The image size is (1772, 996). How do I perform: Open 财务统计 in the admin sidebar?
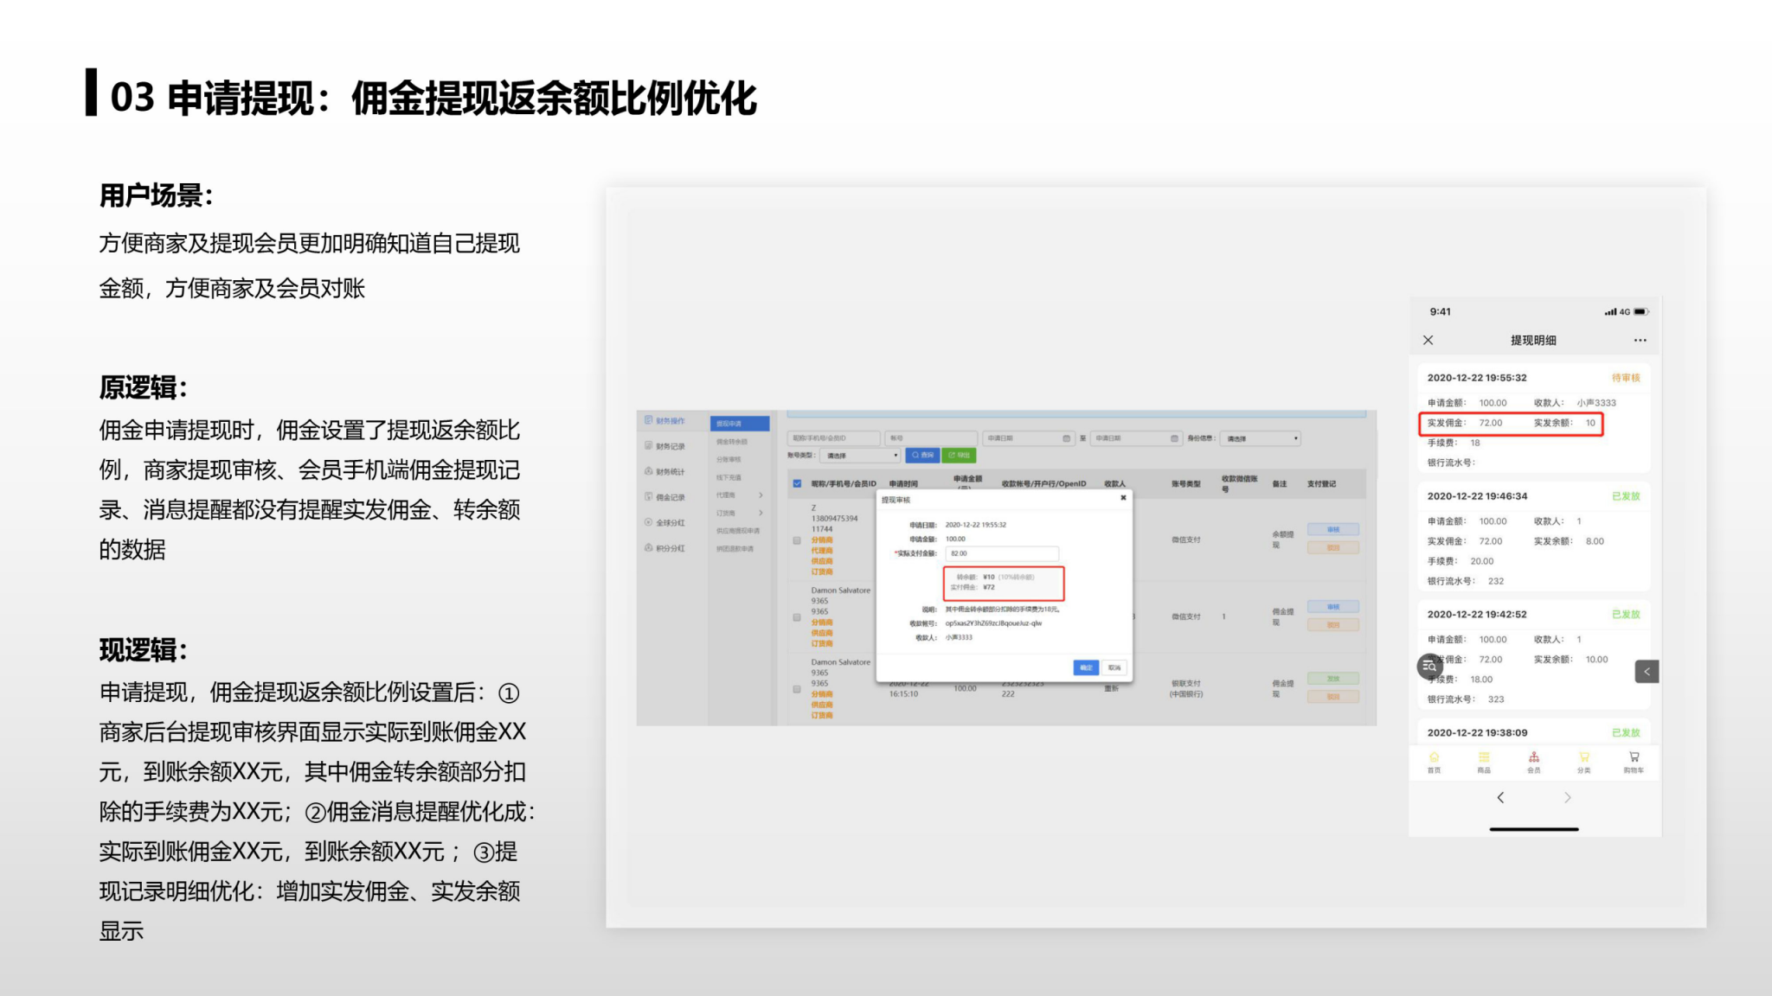664,471
